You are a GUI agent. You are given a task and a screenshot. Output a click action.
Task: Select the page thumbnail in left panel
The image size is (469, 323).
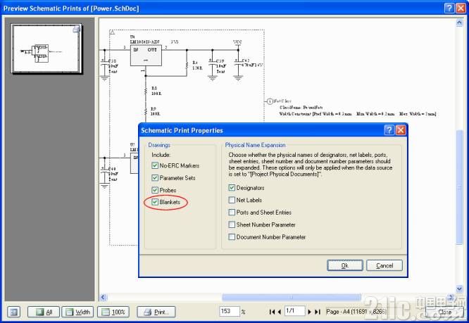tap(46, 49)
